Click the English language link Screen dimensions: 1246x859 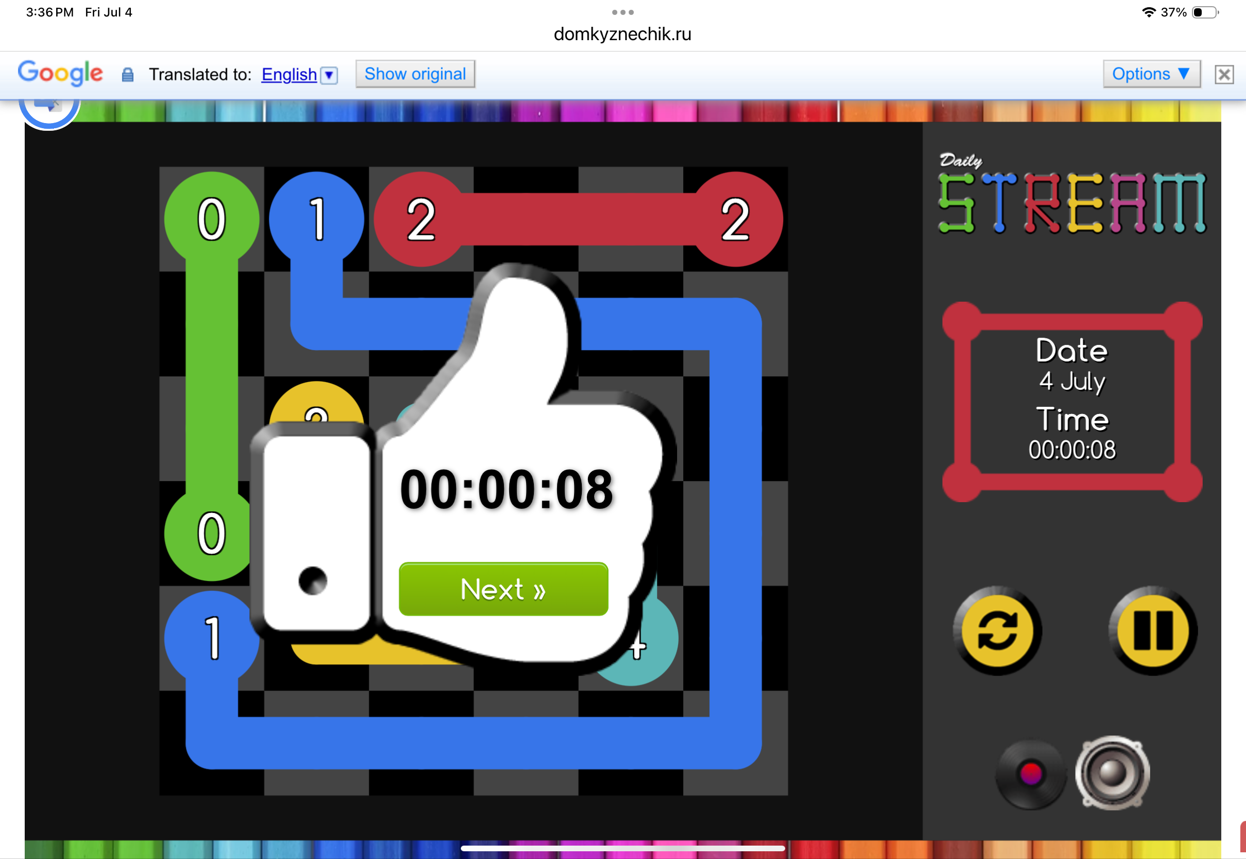point(289,74)
